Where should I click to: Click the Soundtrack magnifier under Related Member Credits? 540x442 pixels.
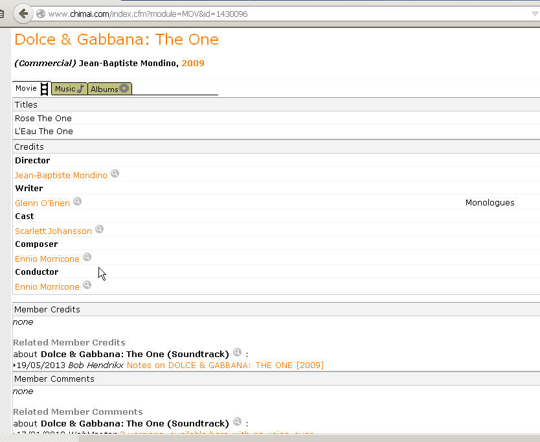[x=237, y=353]
